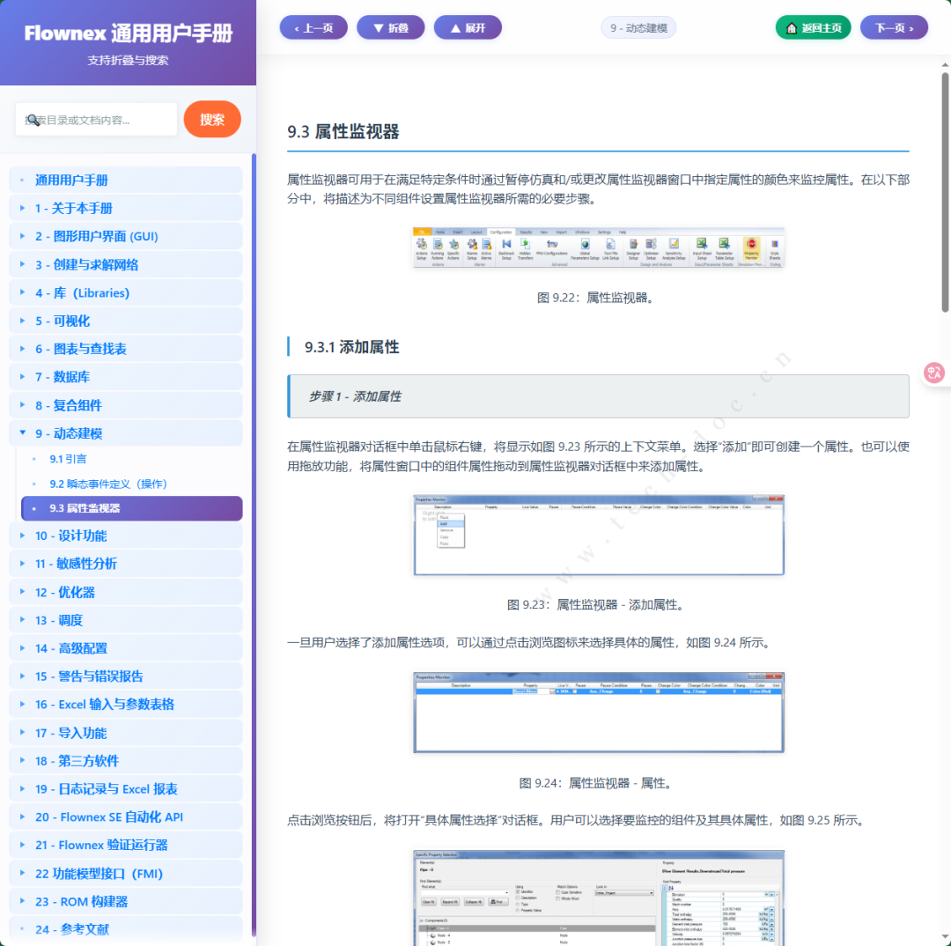This screenshot has width=951, height=946.
Task: Click the sidebar vertical scrollbar
Action: click(254, 546)
